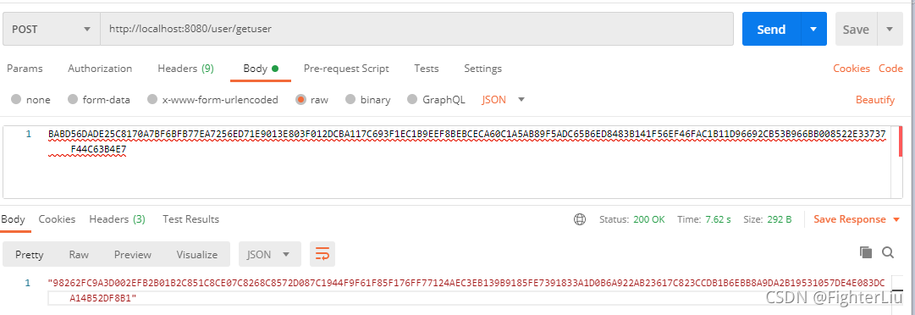Click inside the request body editor
The image size is (915, 315).
(448, 162)
